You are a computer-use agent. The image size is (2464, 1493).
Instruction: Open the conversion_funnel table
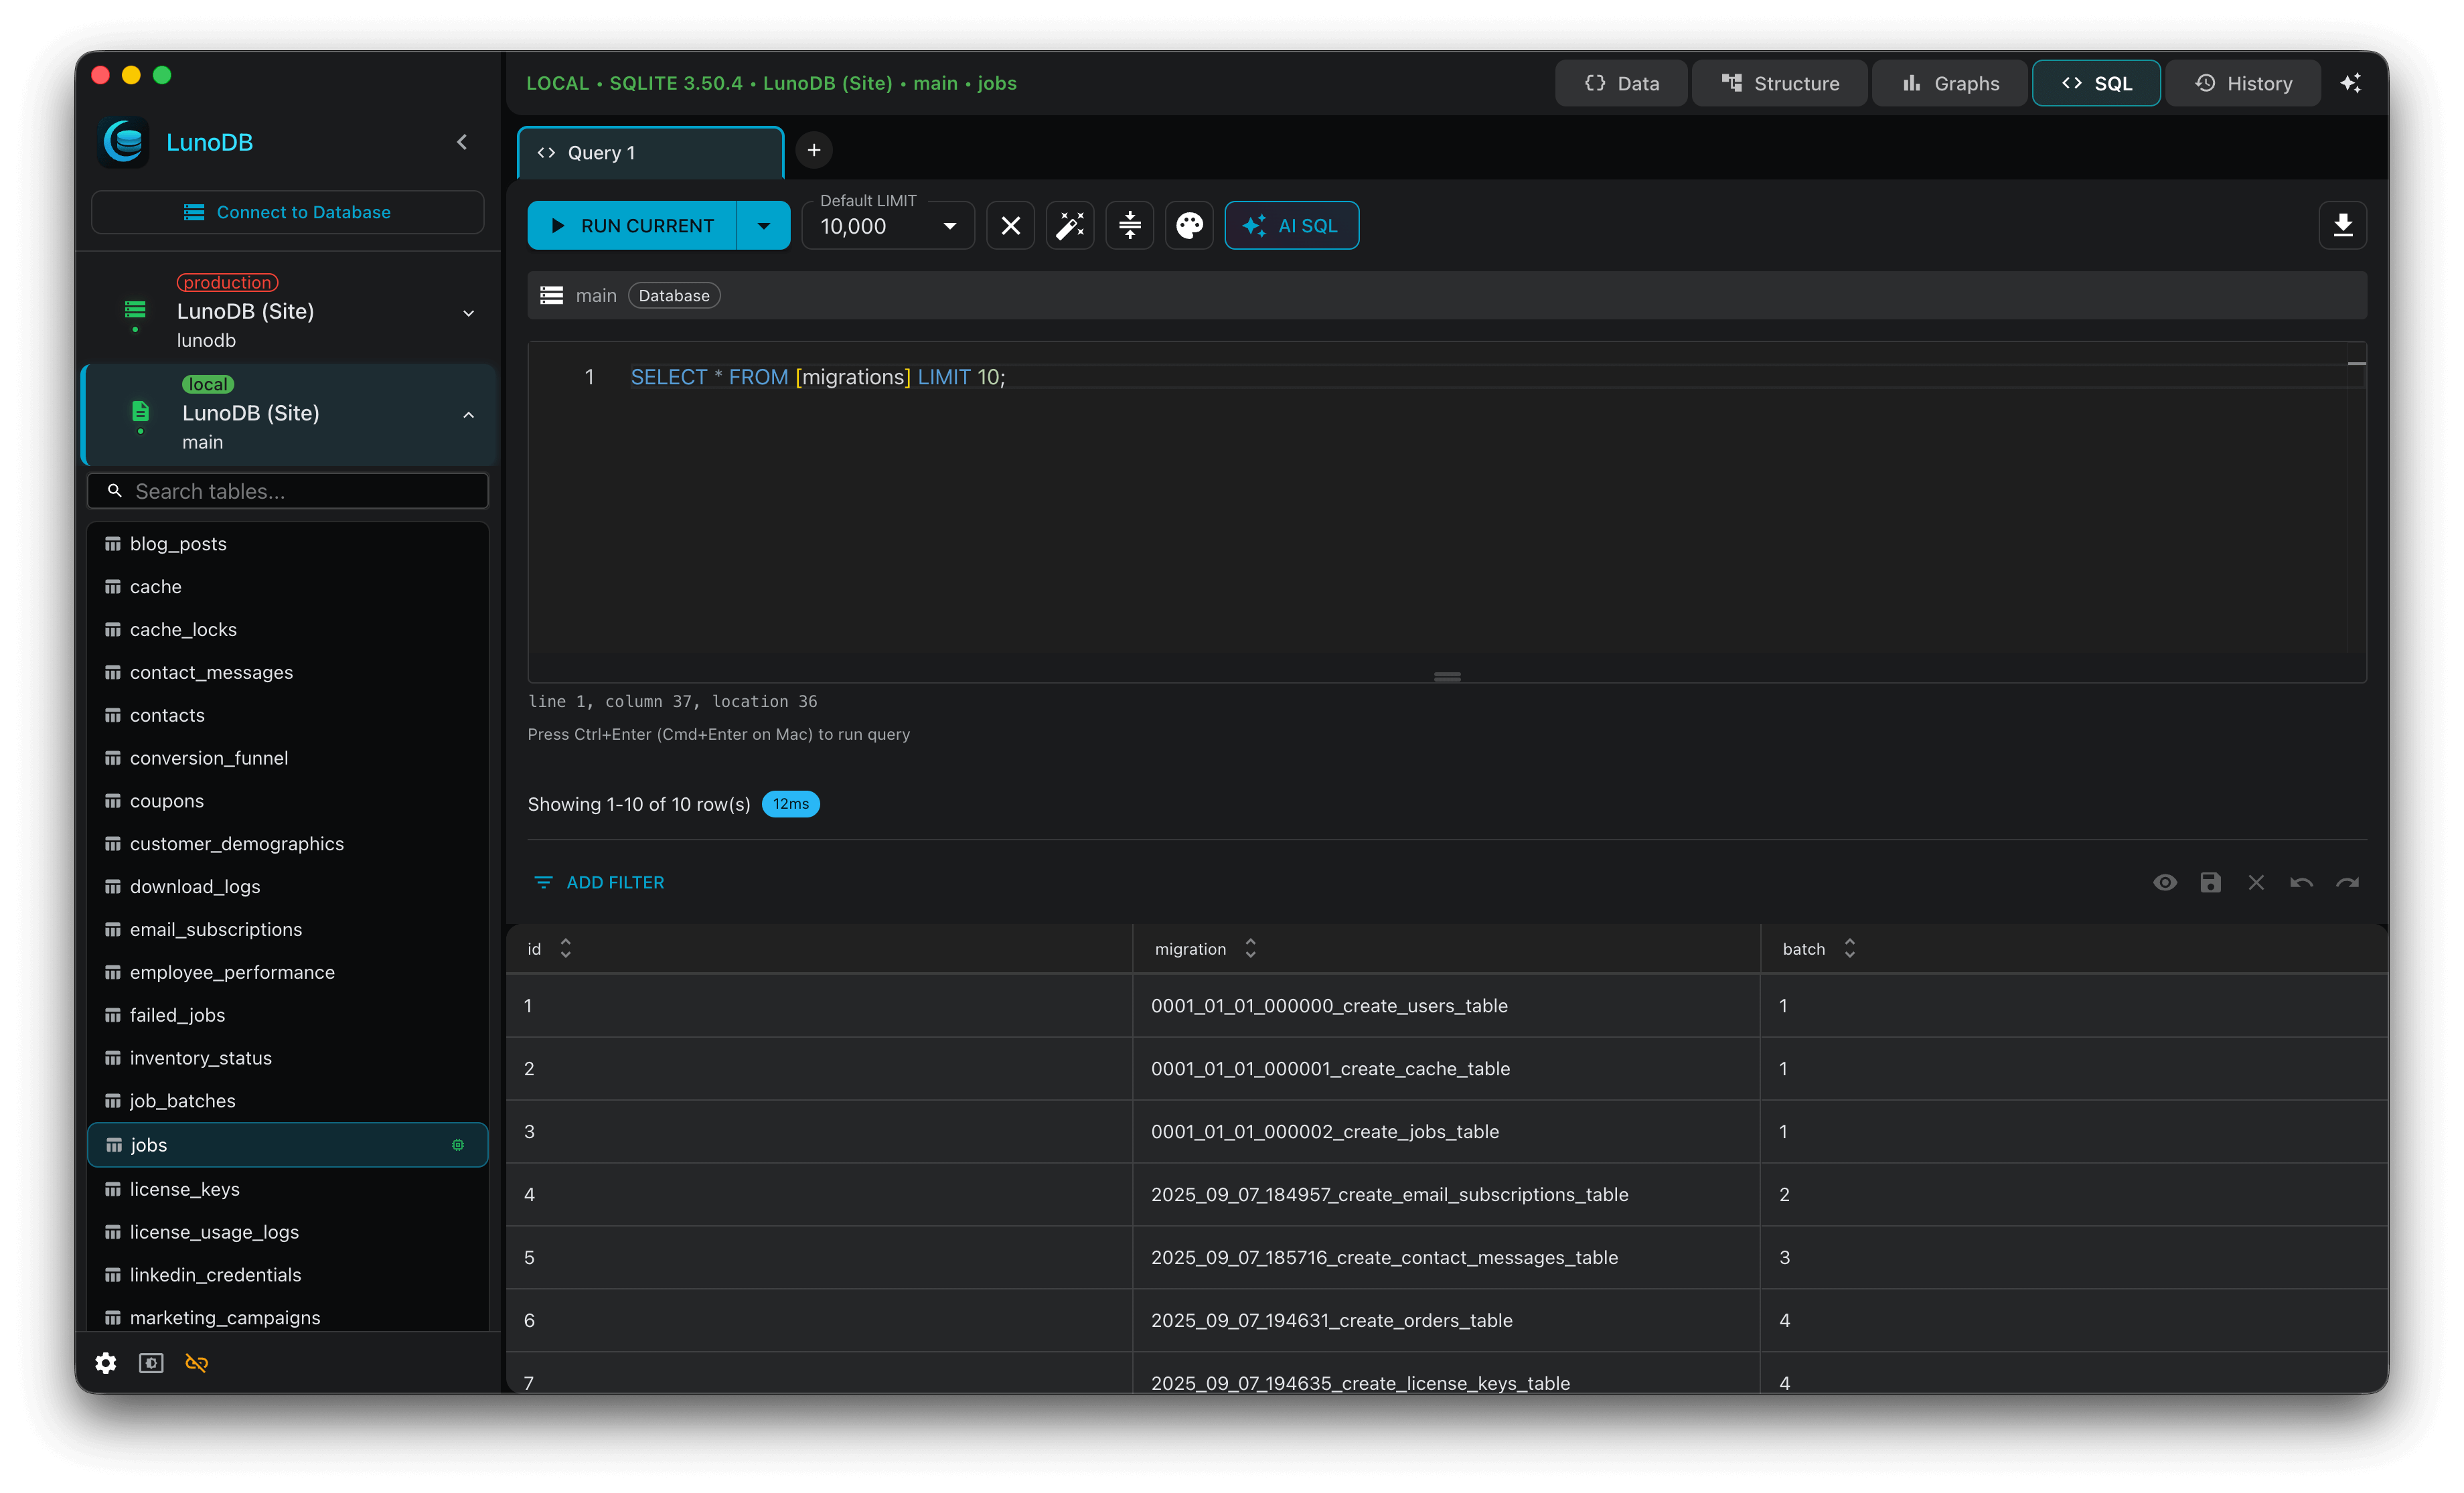pos(288,758)
